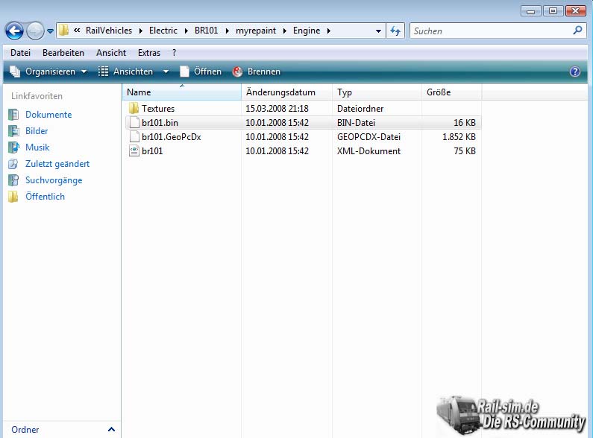The width and height of the screenshot is (593, 438).
Task: Sort by the Name column header
Action: 182,92
